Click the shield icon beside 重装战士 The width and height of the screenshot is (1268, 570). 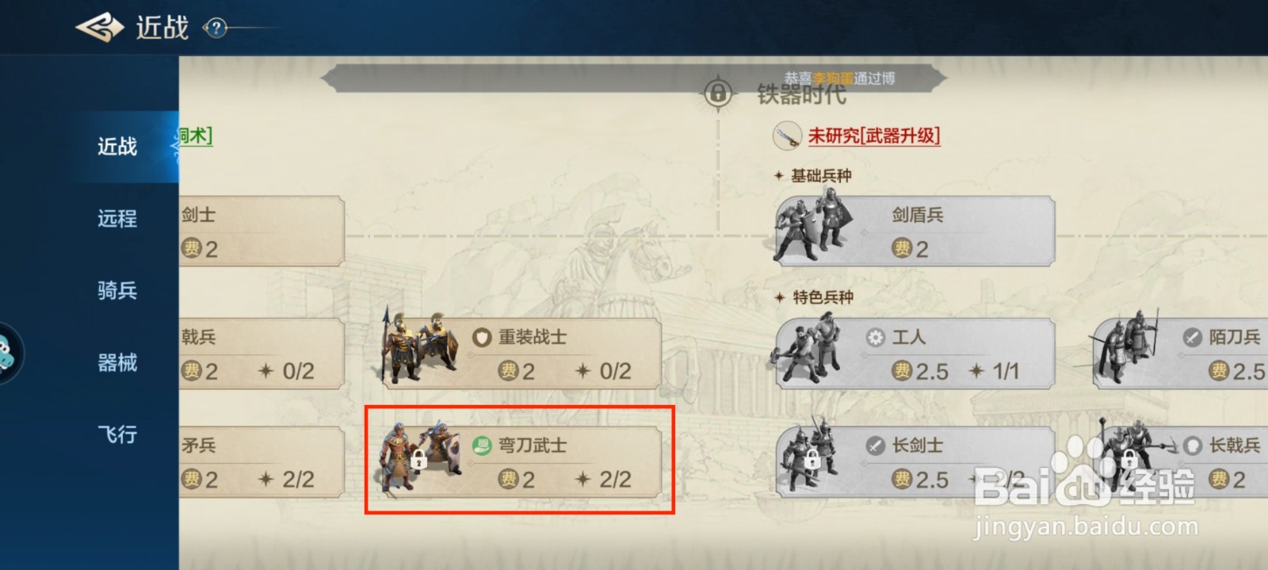pos(482,338)
